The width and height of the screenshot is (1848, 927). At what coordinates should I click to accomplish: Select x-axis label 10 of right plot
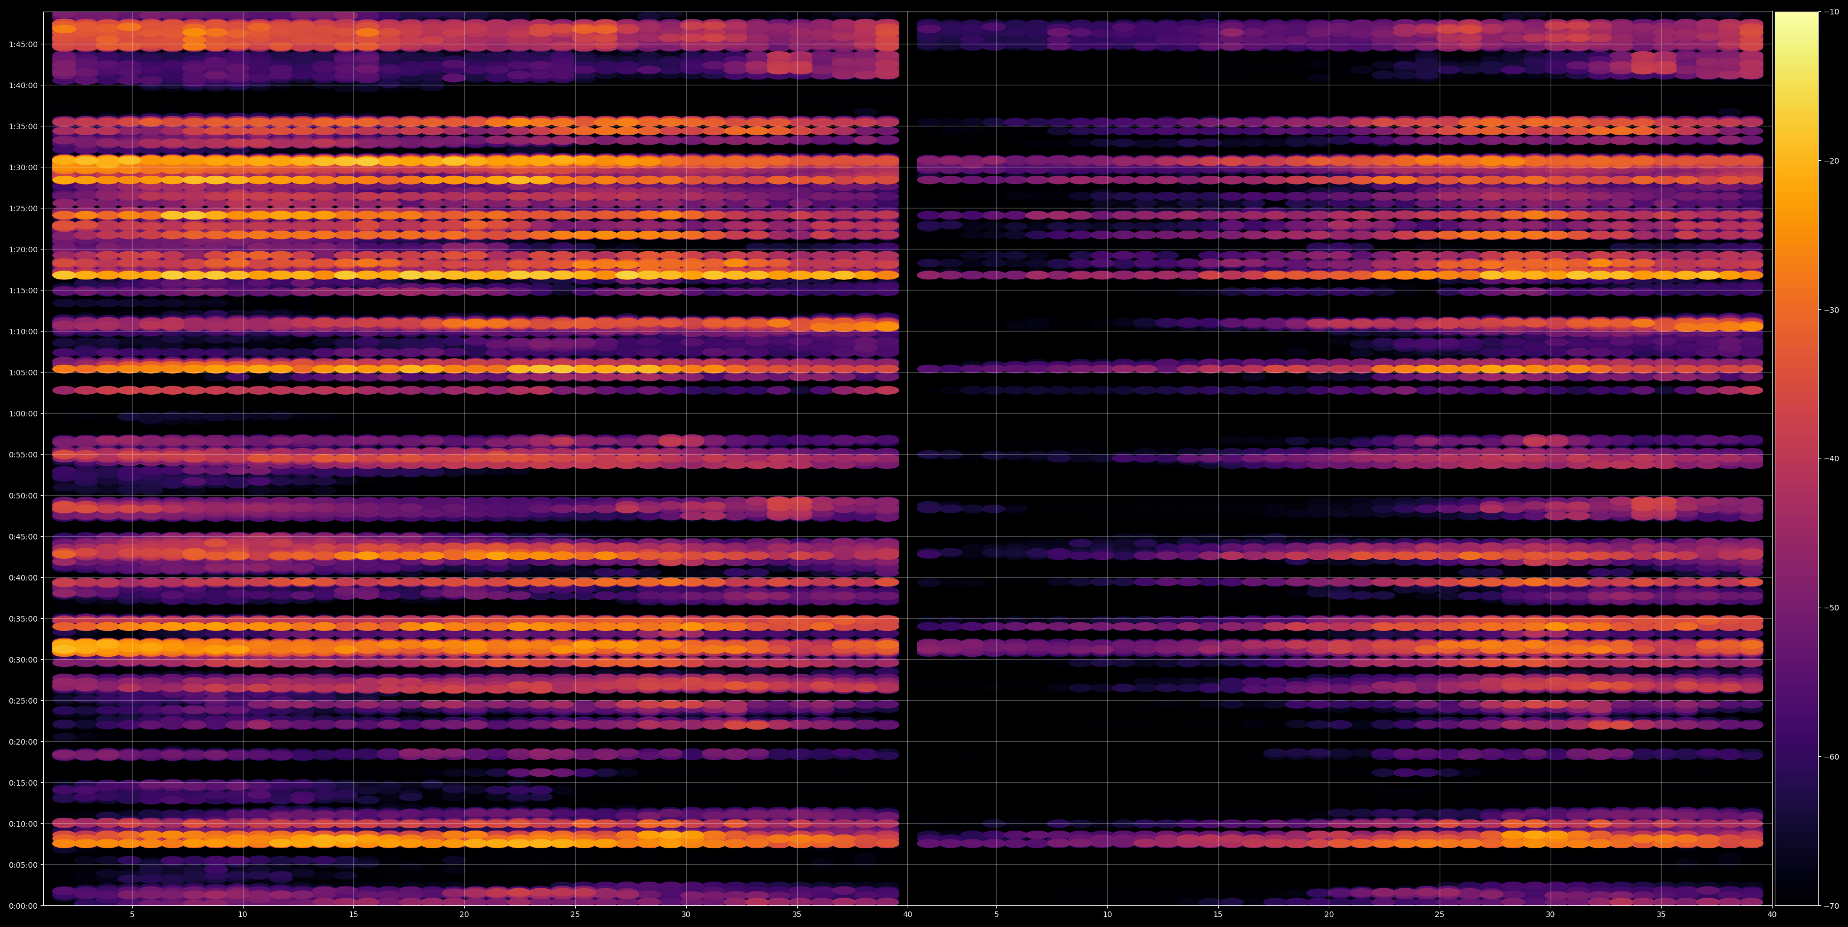[1107, 915]
